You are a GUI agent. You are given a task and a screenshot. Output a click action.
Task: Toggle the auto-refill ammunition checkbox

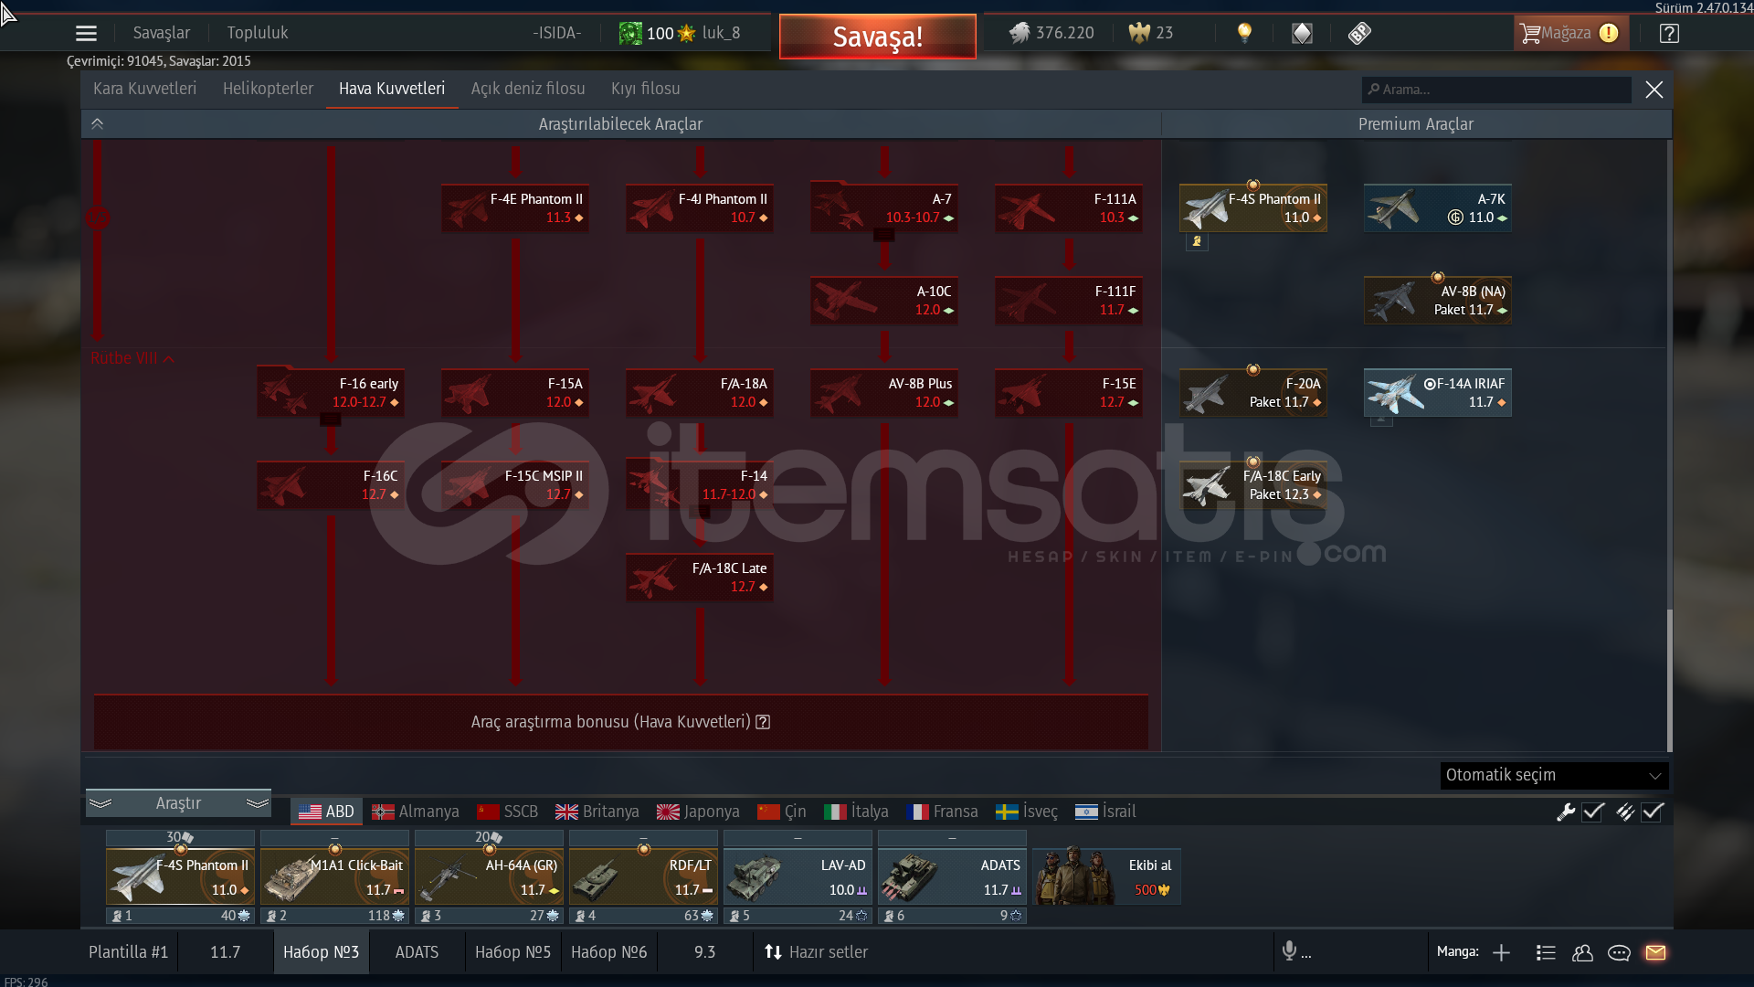[1653, 812]
